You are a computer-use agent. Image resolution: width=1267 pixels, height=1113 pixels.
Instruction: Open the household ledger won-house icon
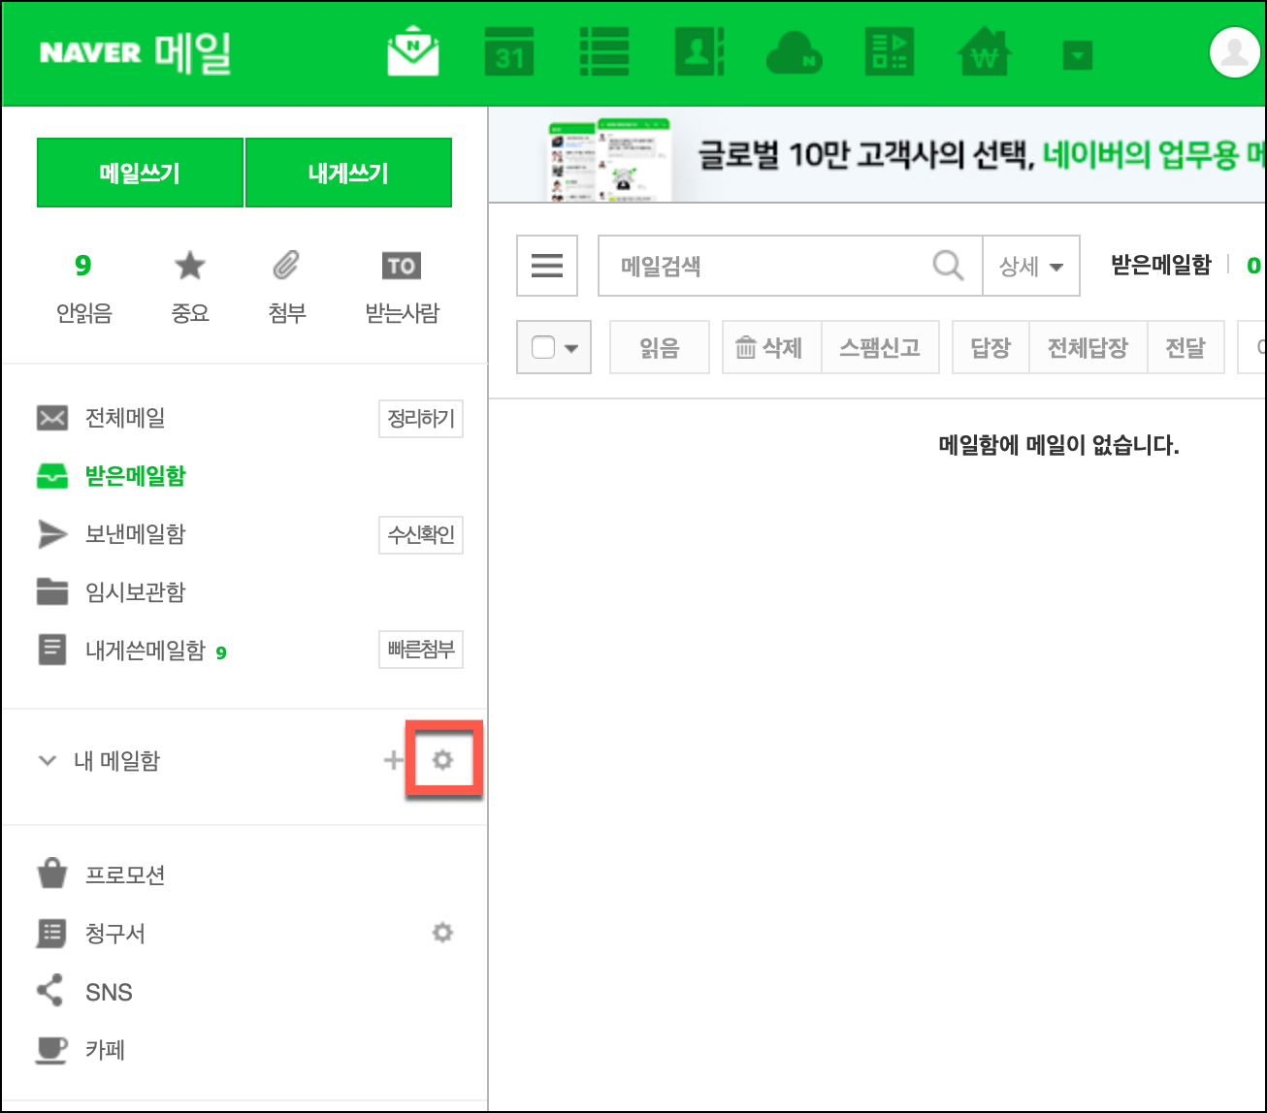click(985, 52)
